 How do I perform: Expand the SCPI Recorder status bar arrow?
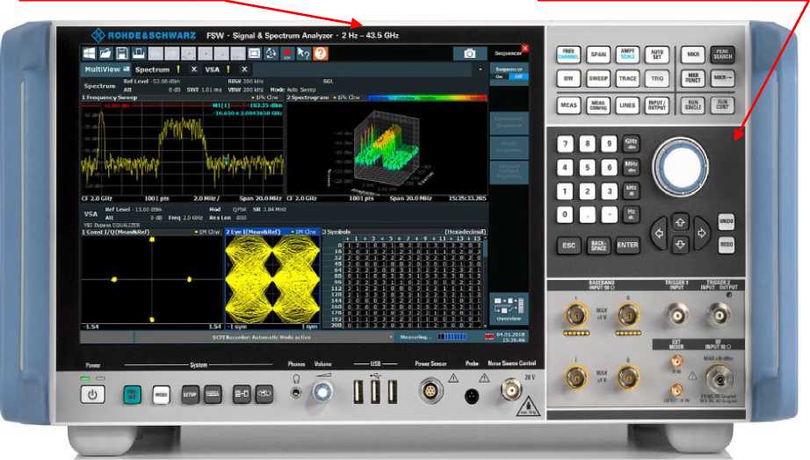[x=392, y=336]
